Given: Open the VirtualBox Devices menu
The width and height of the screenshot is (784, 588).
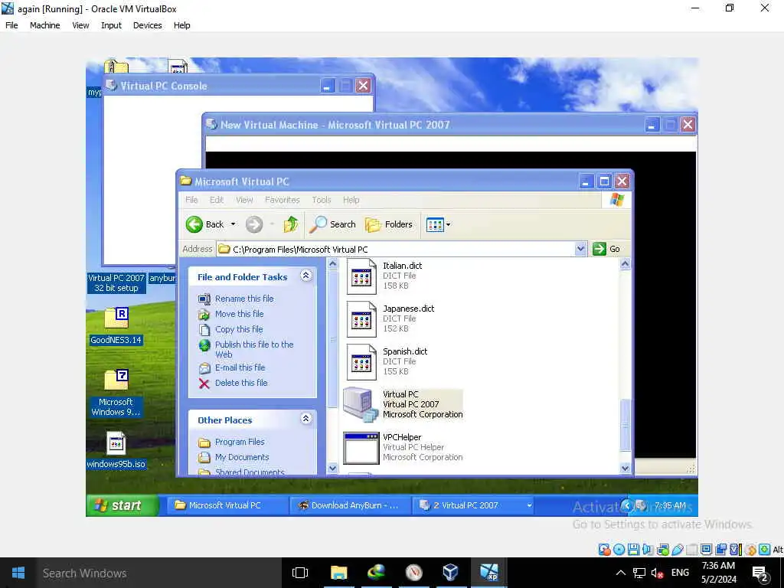Looking at the screenshot, I should coord(147,25).
